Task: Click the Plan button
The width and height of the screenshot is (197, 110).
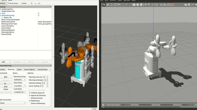Action: tap(6, 77)
